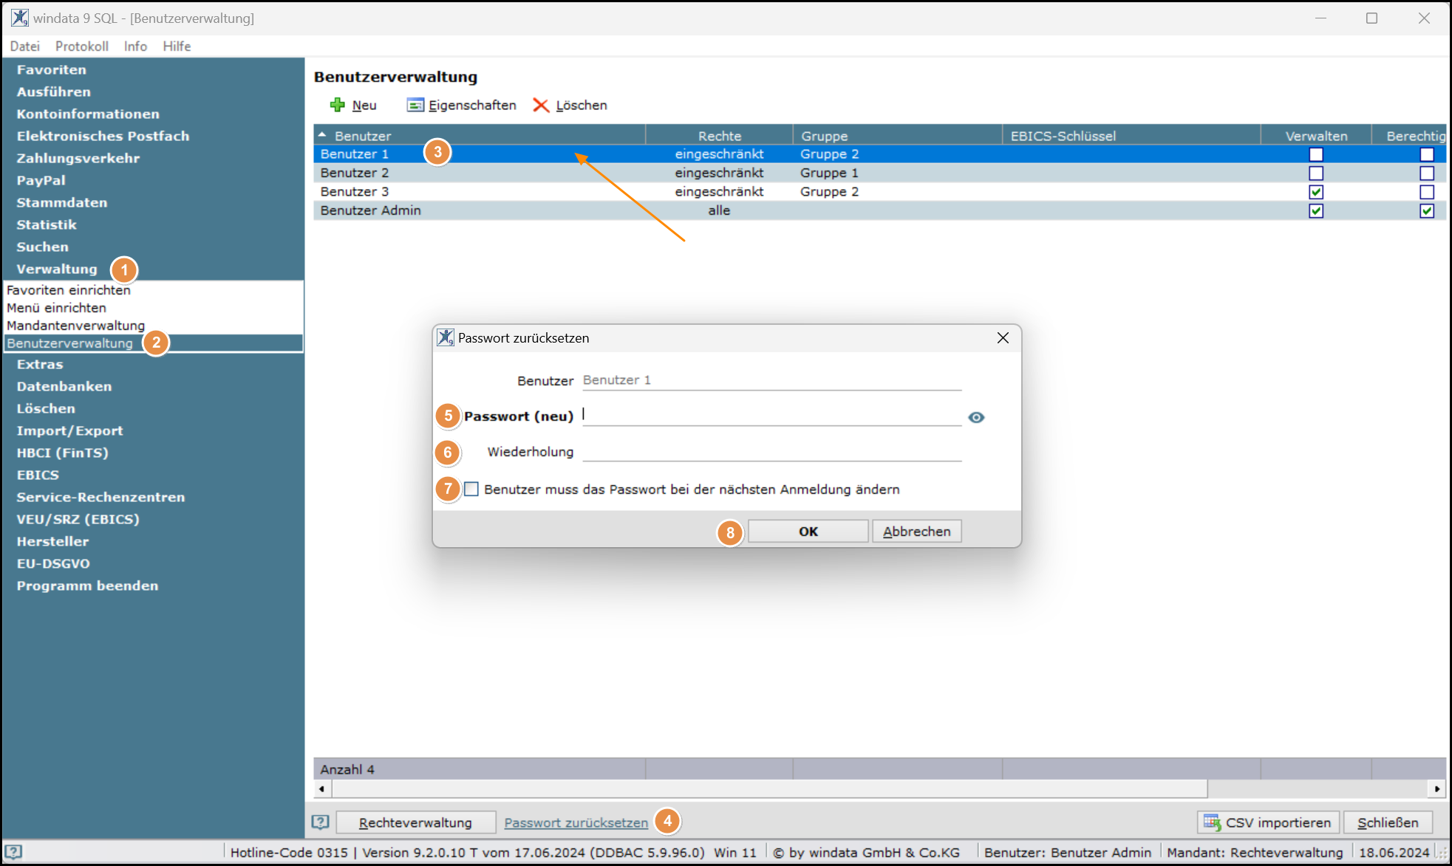Screen dimensions: 1452x866
Task: Uncheck Verwalten checkbox for Benutzer 3
Action: (x=1316, y=192)
